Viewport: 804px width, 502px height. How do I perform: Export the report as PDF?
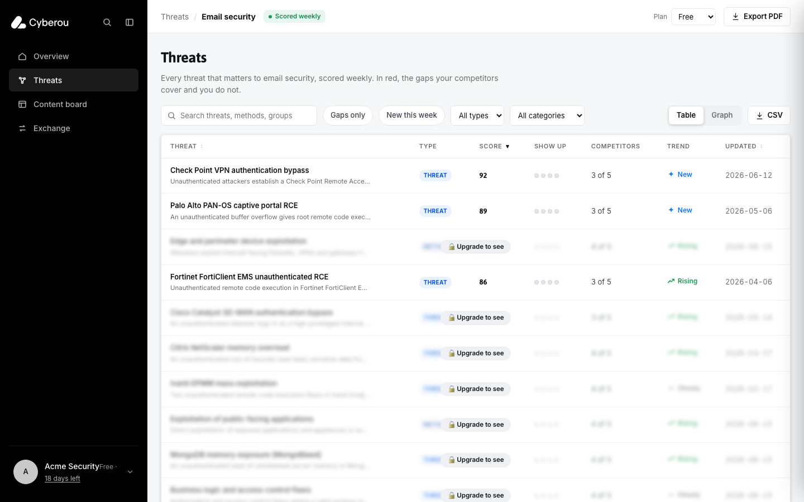pos(757,17)
